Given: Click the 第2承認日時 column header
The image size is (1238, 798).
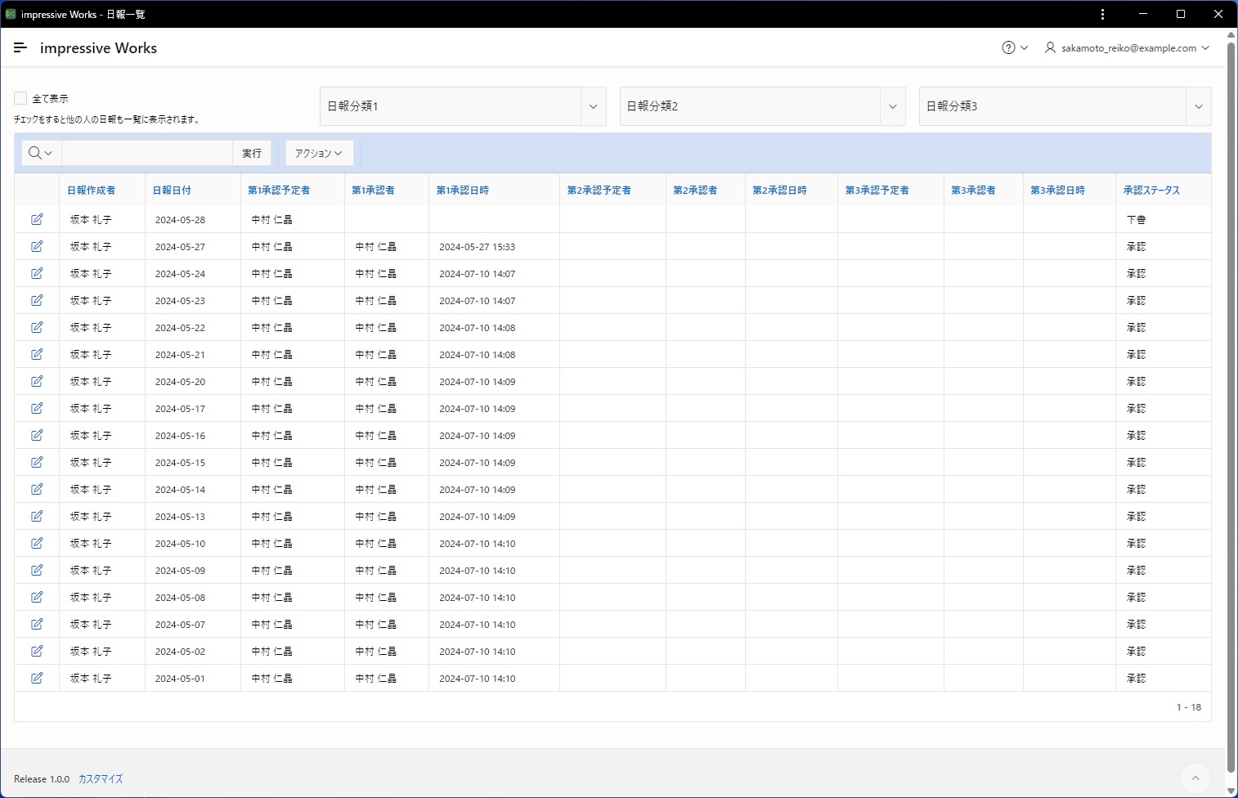Looking at the screenshot, I should (779, 190).
